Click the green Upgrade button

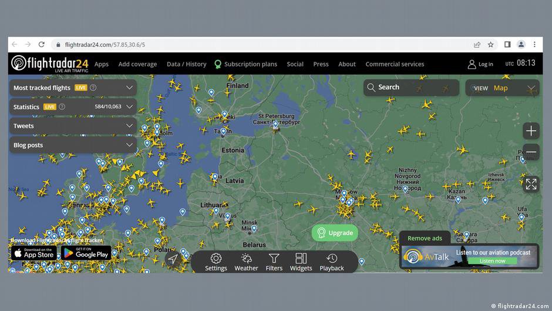click(x=335, y=233)
